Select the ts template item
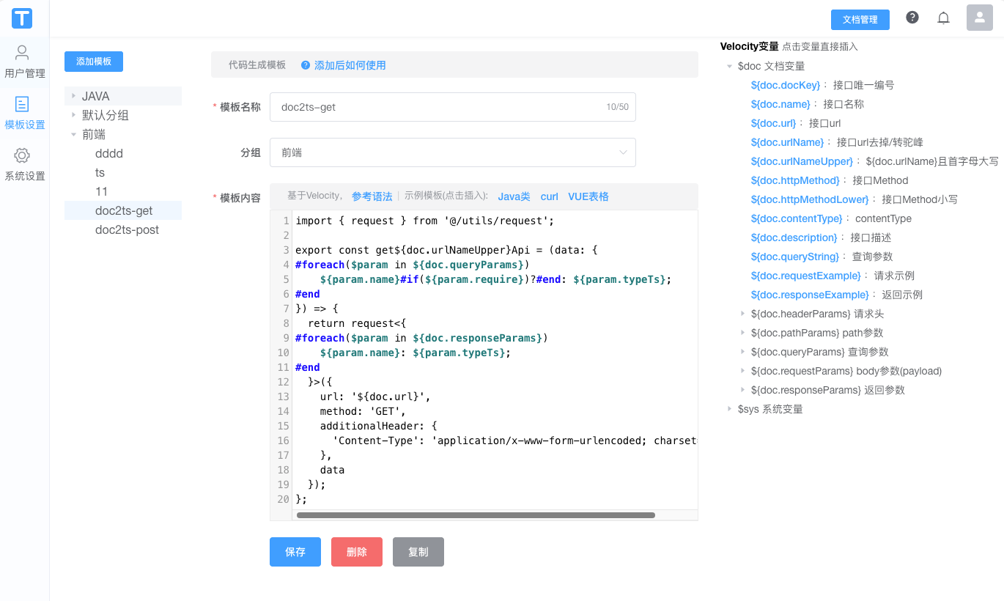The width and height of the screenshot is (1004, 601). pos(100,172)
